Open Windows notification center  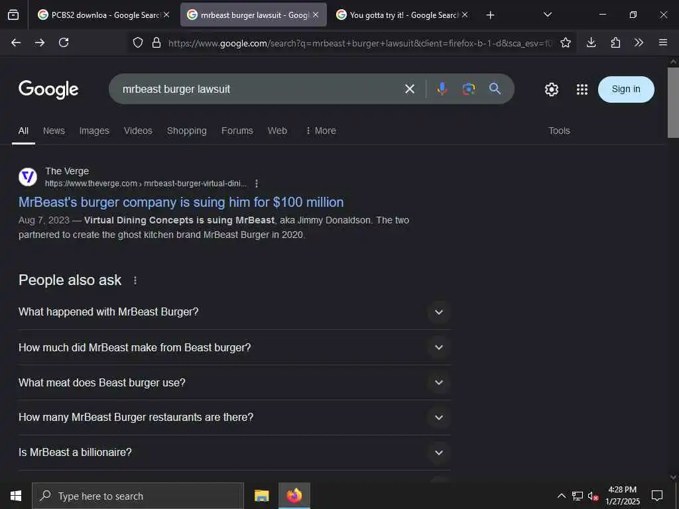pyautogui.click(x=657, y=496)
